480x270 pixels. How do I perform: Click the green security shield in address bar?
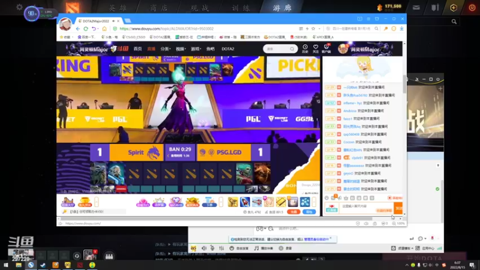tap(115, 29)
